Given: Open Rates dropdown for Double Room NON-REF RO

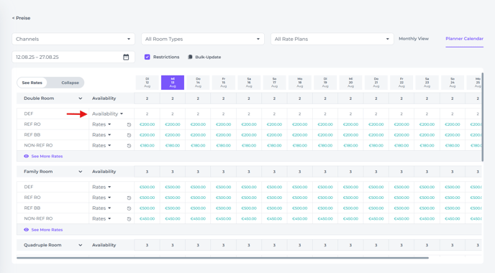Looking at the screenshot, I should click(x=101, y=146).
